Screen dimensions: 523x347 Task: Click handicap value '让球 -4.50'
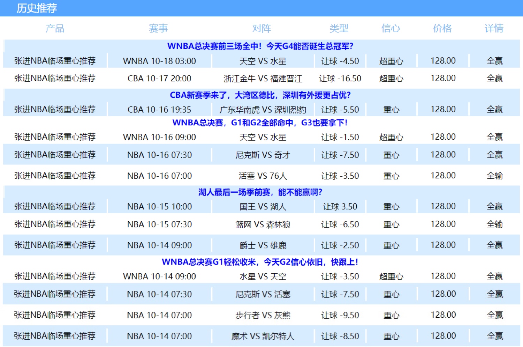click(340, 61)
